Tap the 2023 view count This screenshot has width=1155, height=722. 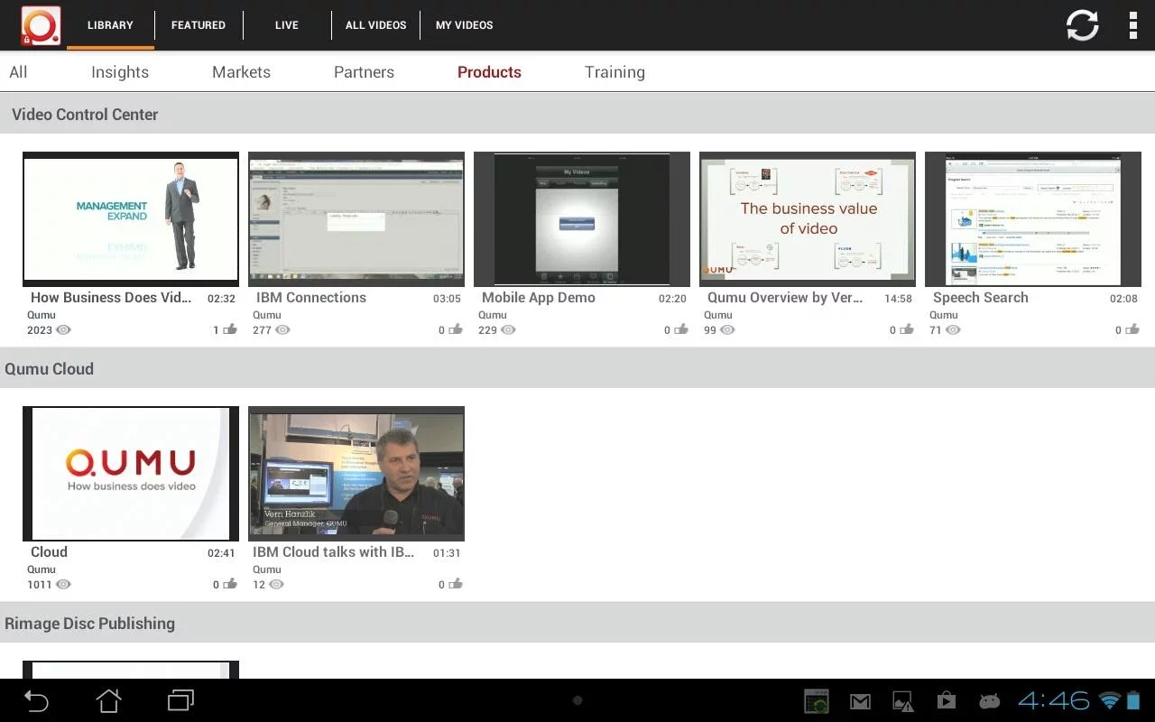point(40,330)
